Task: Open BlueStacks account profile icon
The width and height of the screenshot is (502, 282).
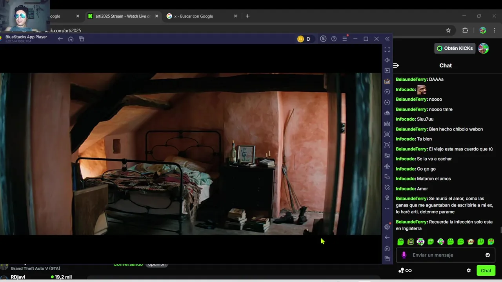Action: (323, 39)
